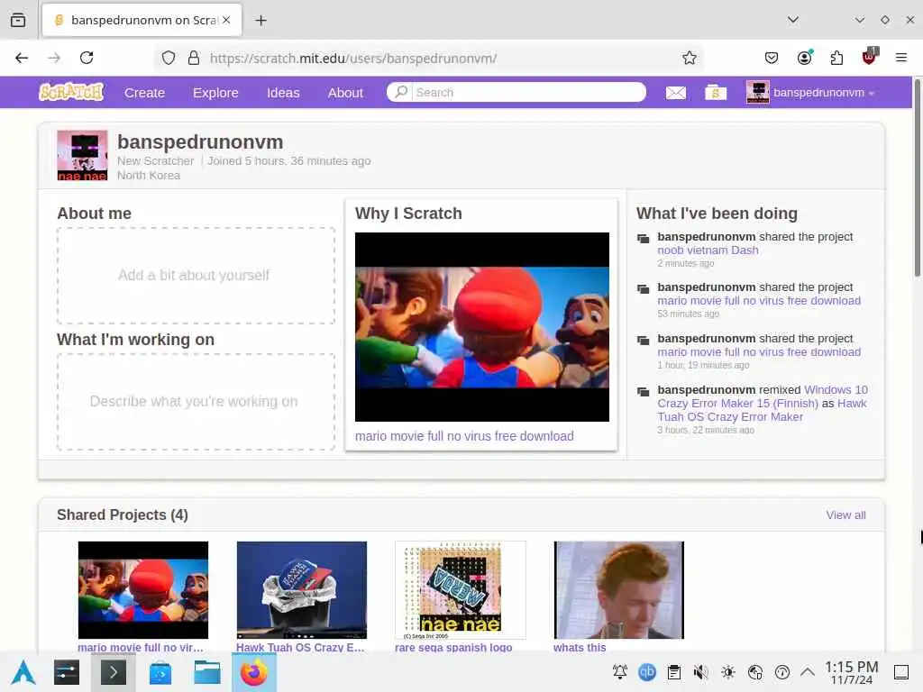This screenshot has height=692, width=923.
Task: Click the site security padlock icon
Action: [x=194, y=58]
